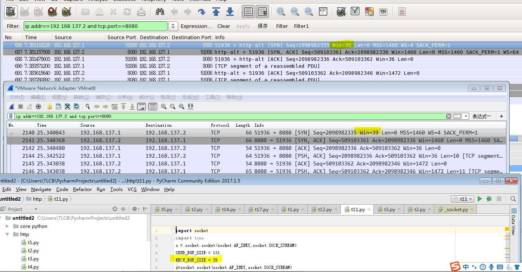
Task: Close the capture file in VMnet8 window
Action: (x=68, y=107)
